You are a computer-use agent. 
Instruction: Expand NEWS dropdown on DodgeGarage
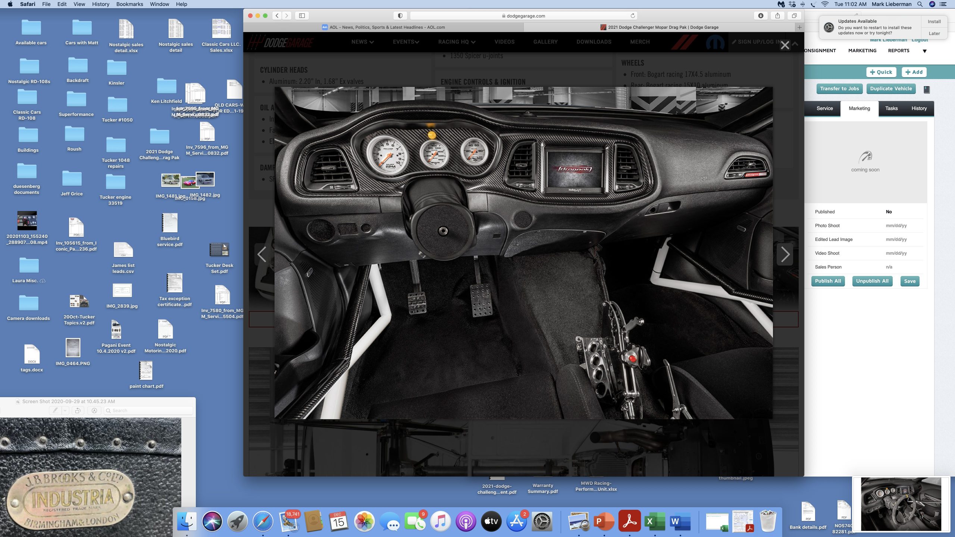pyautogui.click(x=362, y=42)
